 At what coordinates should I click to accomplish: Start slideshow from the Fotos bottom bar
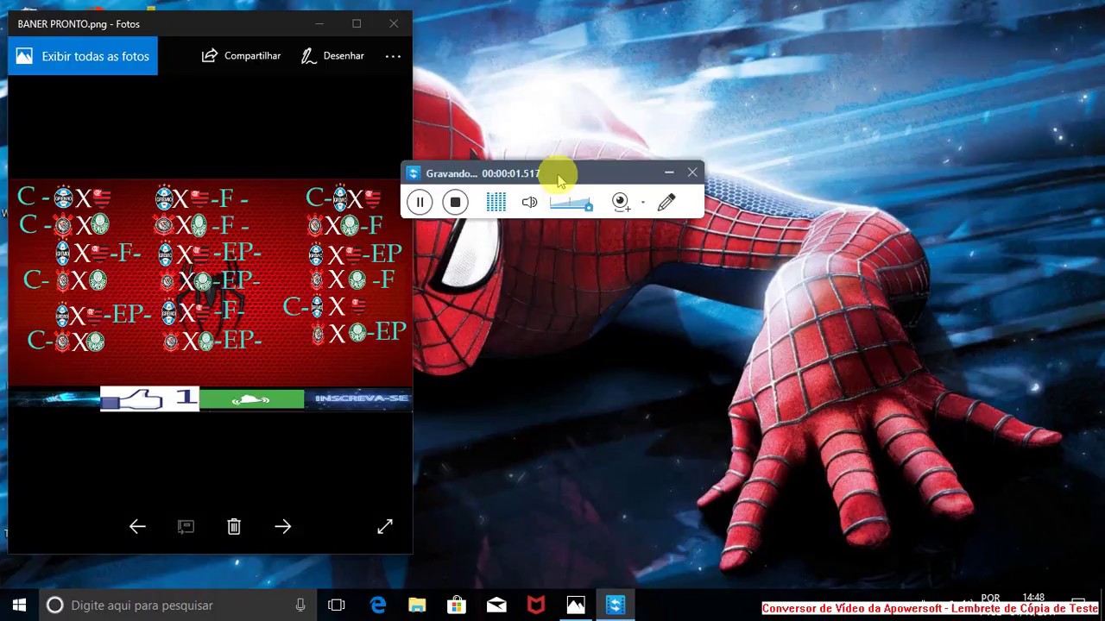[x=186, y=527]
